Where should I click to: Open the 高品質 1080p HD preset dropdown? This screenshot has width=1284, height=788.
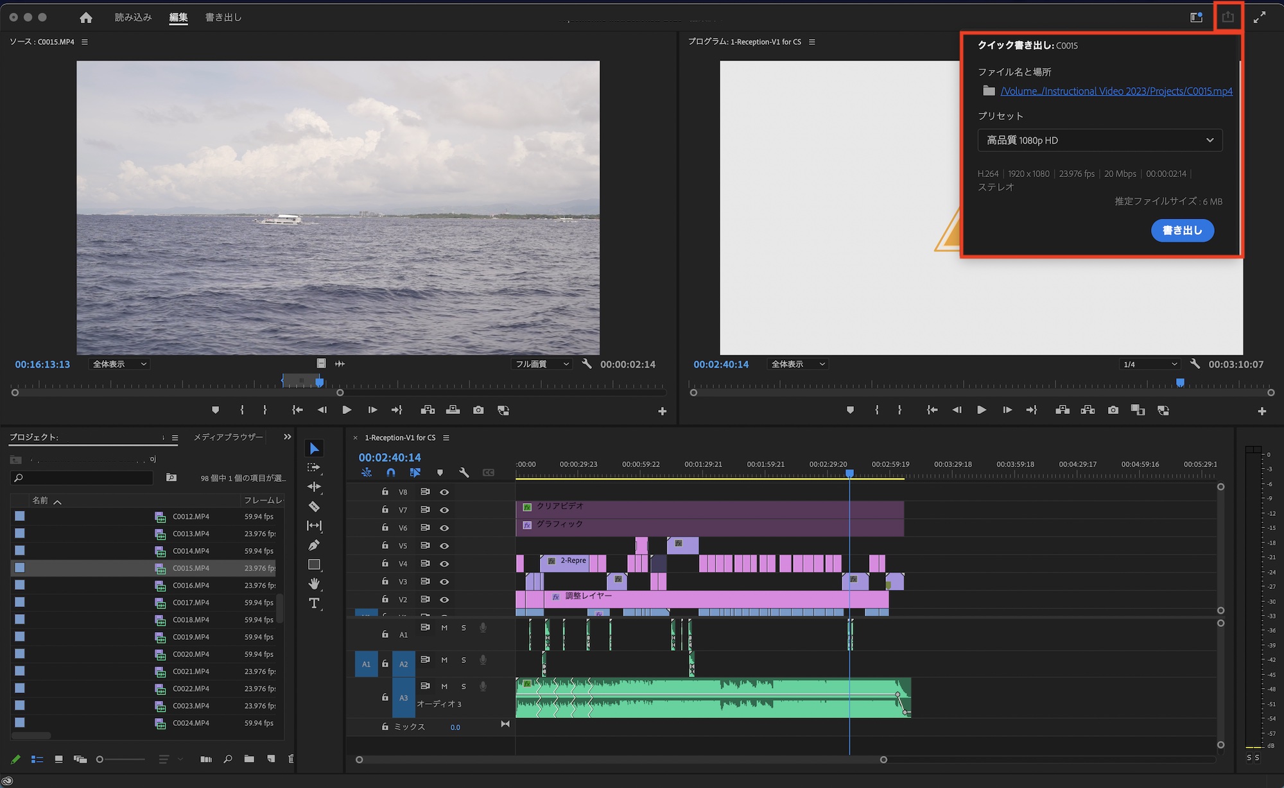click(1099, 141)
